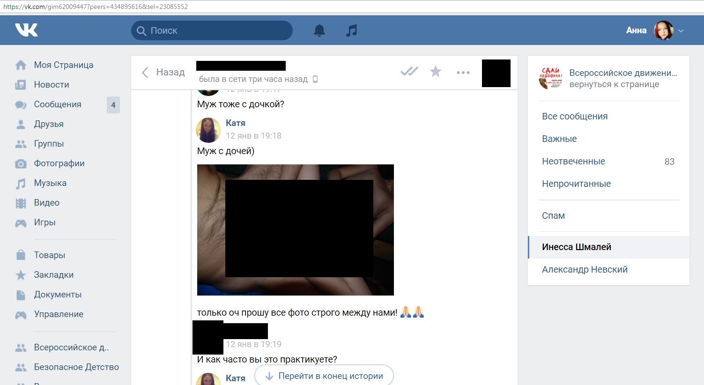
Task: Switch to the Важные messages filter
Action: [559, 139]
